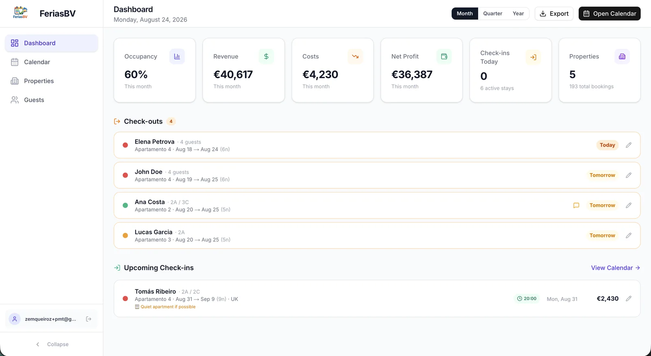The image size is (651, 356).
Task: Click Ana Costa's green status dot
Action: coord(125,205)
